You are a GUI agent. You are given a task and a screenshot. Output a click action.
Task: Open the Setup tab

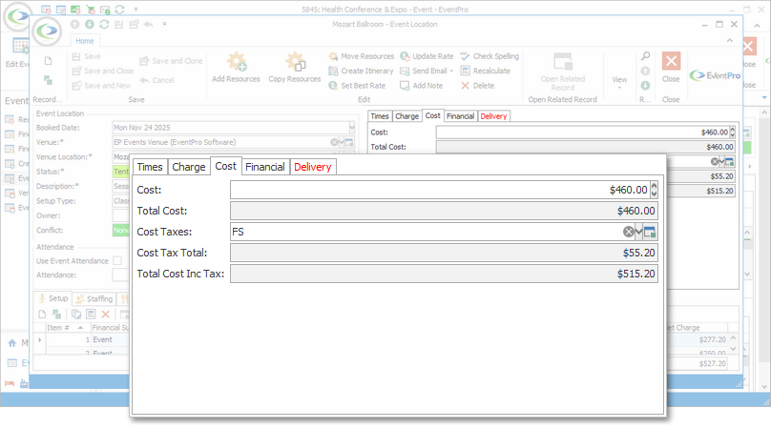point(53,298)
